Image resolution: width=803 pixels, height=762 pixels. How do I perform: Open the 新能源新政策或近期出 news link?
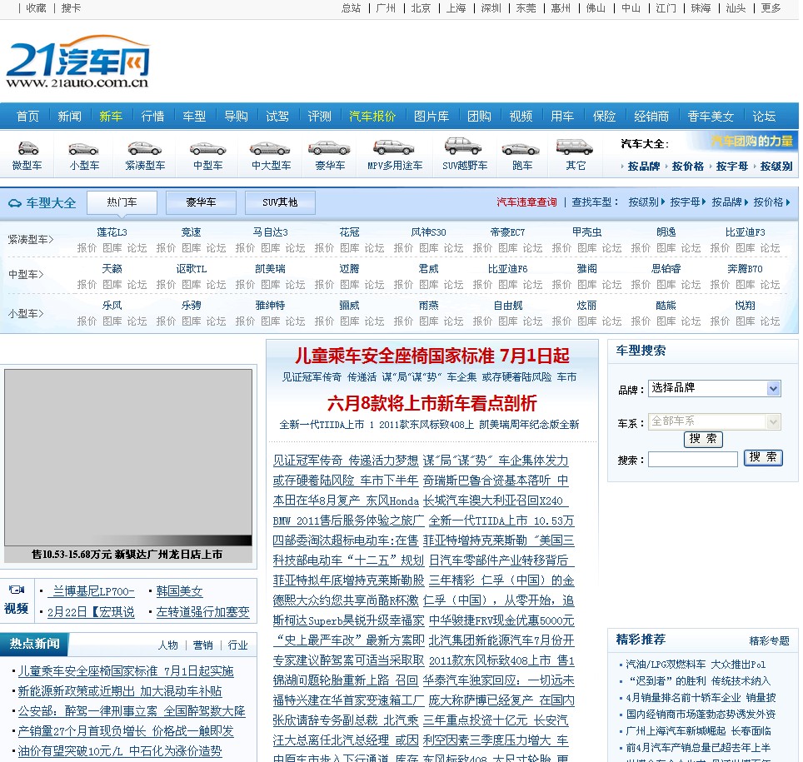120,691
